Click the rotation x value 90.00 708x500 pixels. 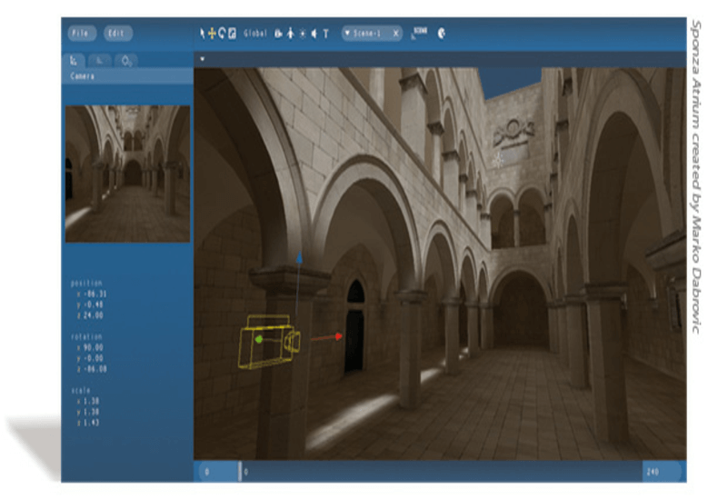89,347
